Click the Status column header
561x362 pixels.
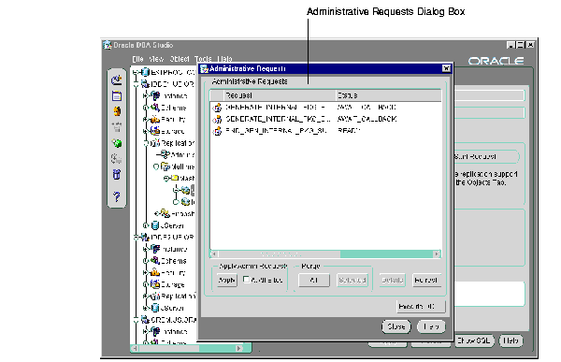pos(388,95)
